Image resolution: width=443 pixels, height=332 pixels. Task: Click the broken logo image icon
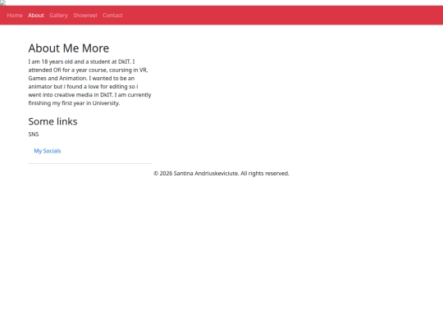click(2, 2)
